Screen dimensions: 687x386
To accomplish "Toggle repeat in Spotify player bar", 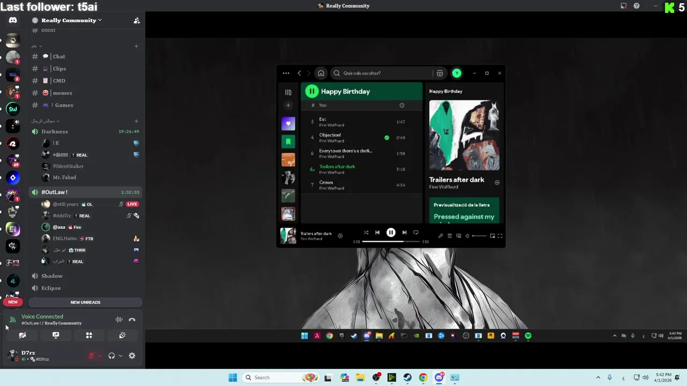I will click(x=416, y=233).
